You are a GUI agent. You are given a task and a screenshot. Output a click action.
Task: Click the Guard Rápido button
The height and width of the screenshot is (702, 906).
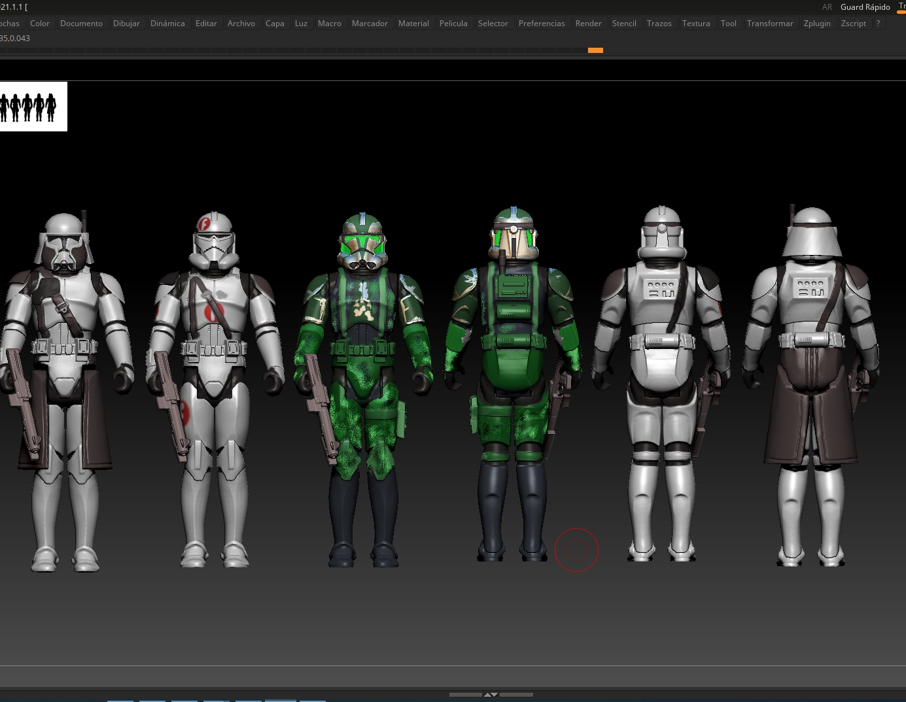click(x=865, y=7)
